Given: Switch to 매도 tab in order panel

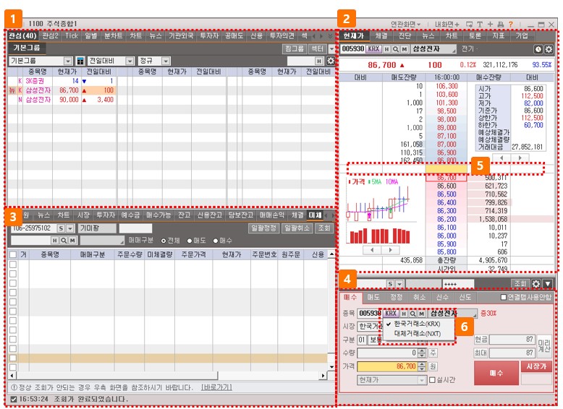Looking at the screenshot, I should coord(373,297).
